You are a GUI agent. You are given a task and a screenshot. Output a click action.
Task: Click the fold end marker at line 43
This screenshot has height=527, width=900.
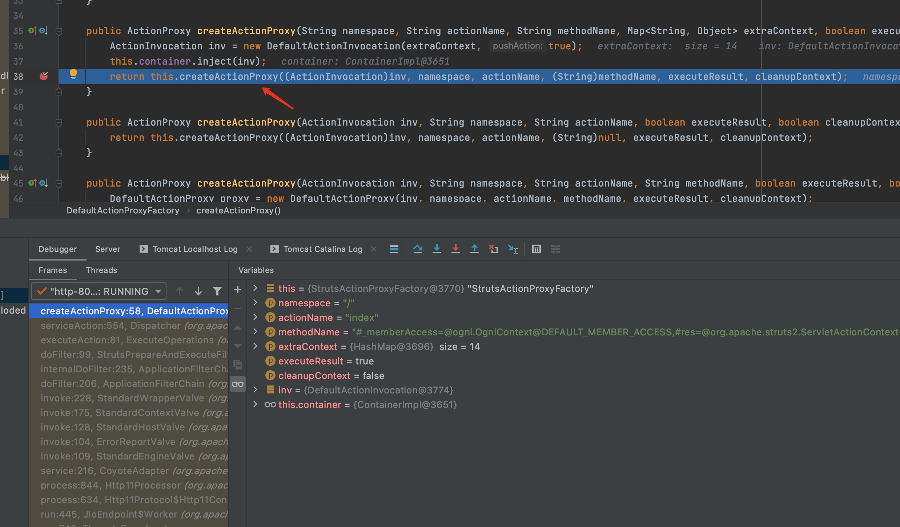pyautogui.click(x=59, y=153)
